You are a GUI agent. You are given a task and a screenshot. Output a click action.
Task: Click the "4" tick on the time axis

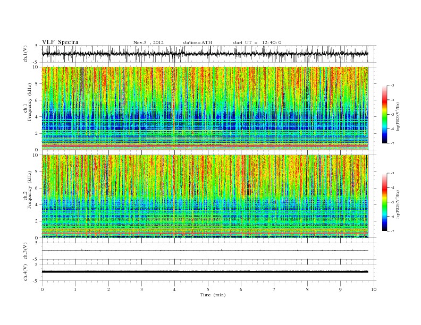[x=175, y=289]
